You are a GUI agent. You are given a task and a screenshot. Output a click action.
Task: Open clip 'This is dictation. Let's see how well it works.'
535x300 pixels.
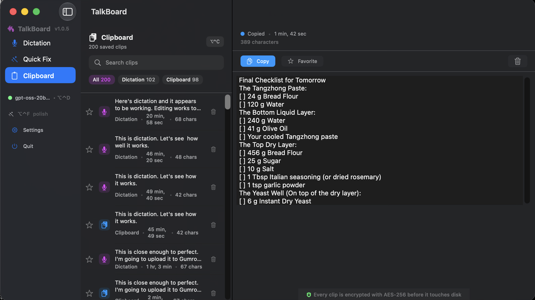click(152, 149)
